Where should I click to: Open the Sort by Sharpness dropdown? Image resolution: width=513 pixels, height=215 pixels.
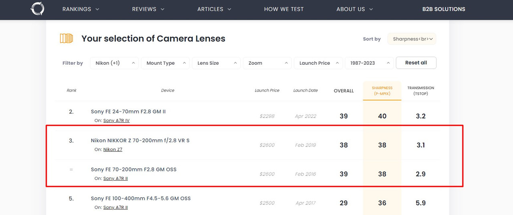click(412, 39)
